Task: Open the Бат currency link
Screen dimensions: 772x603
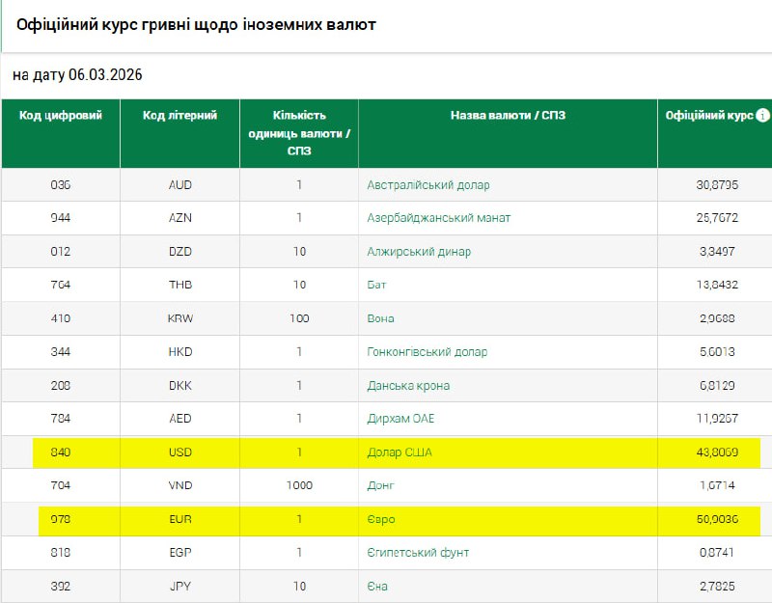Action: point(375,285)
